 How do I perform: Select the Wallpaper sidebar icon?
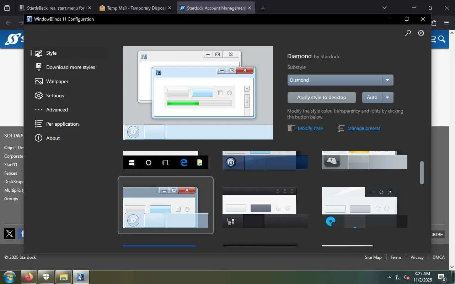(39, 81)
